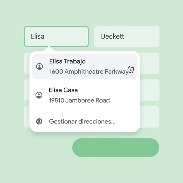Screen dimensions: 183x183
Task: Click the divider line above Gestionar direcciones
Action: (x=85, y=111)
